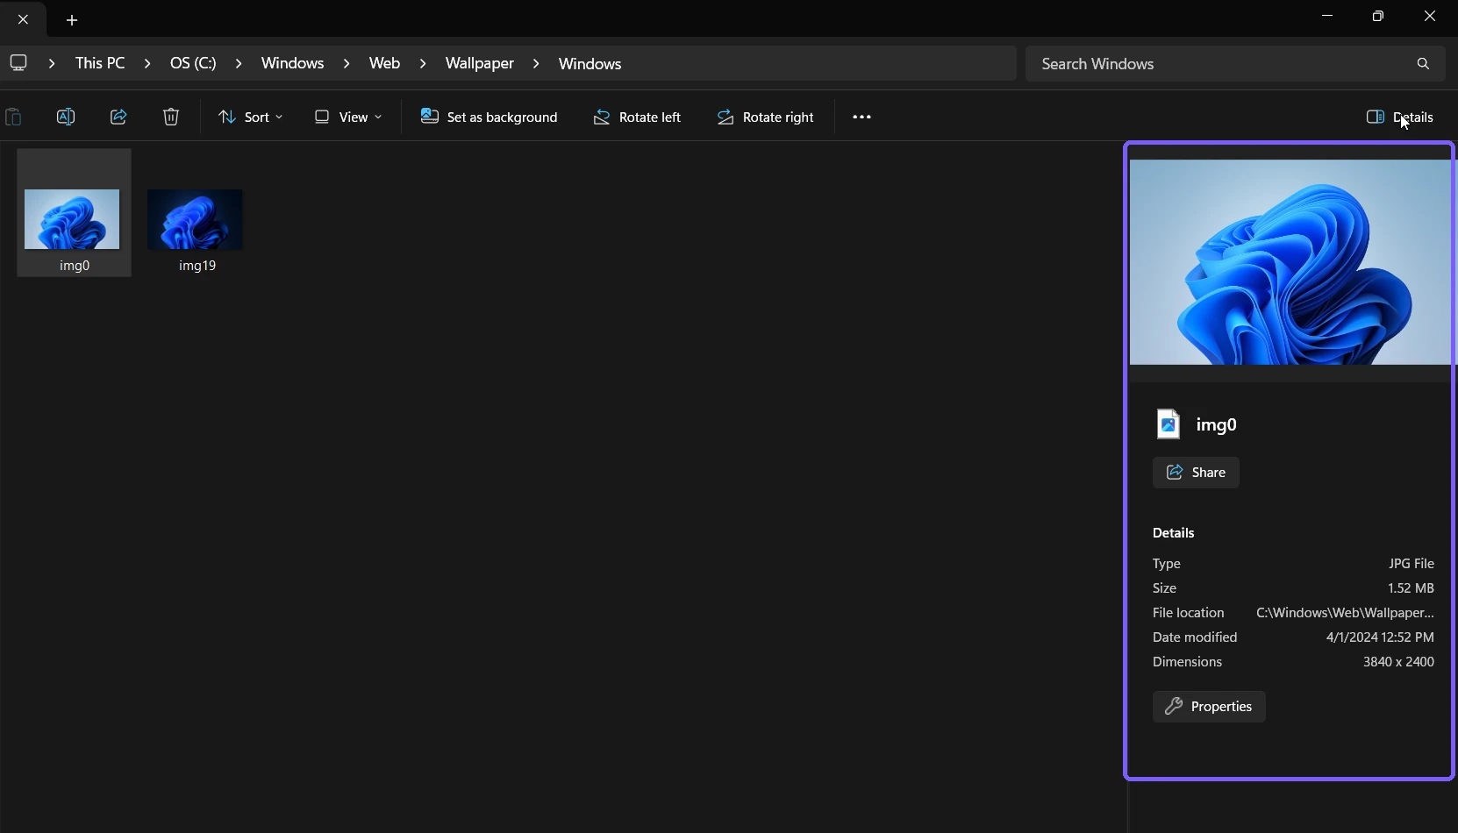Open Properties in details pane

1209,707
